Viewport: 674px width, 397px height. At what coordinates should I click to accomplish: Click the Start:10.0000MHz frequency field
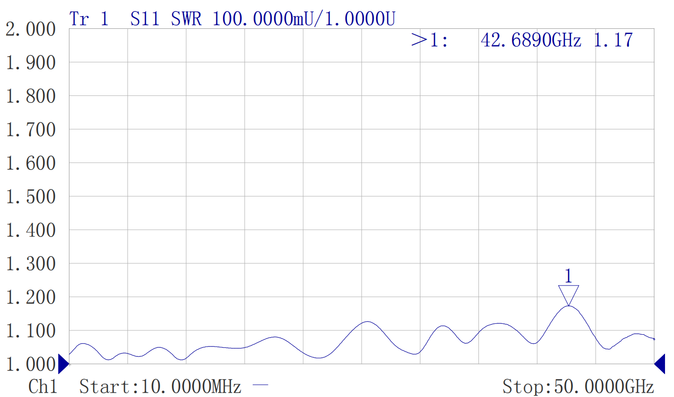coord(160,387)
